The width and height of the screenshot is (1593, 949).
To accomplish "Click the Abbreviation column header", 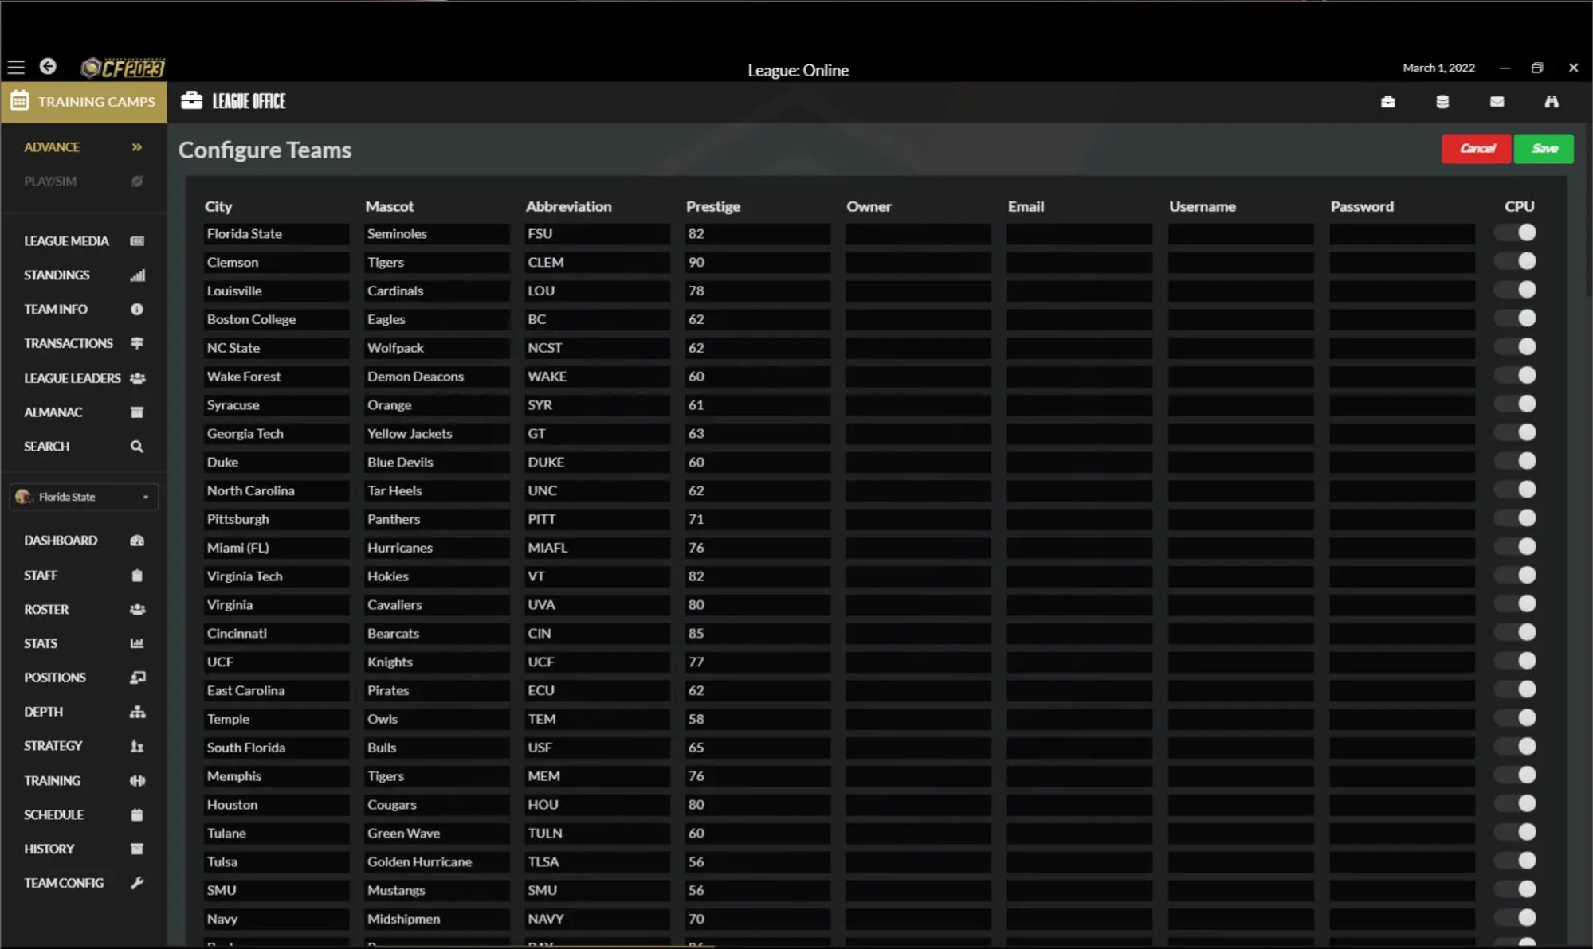I will click(x=568, y=206).
